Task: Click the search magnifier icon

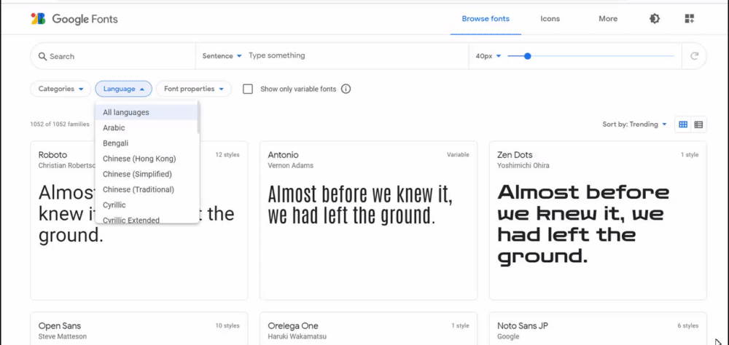Action: click(42, 56)
